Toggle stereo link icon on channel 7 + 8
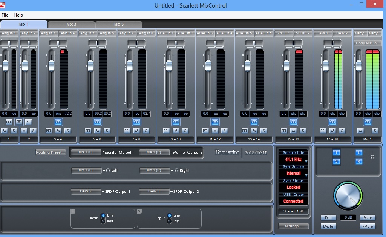This screenshot has width=386, height=237. tap(136, 122)
